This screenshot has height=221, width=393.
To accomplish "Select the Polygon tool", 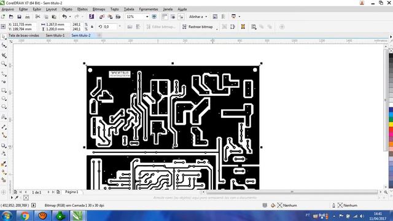I will point(4,107).
